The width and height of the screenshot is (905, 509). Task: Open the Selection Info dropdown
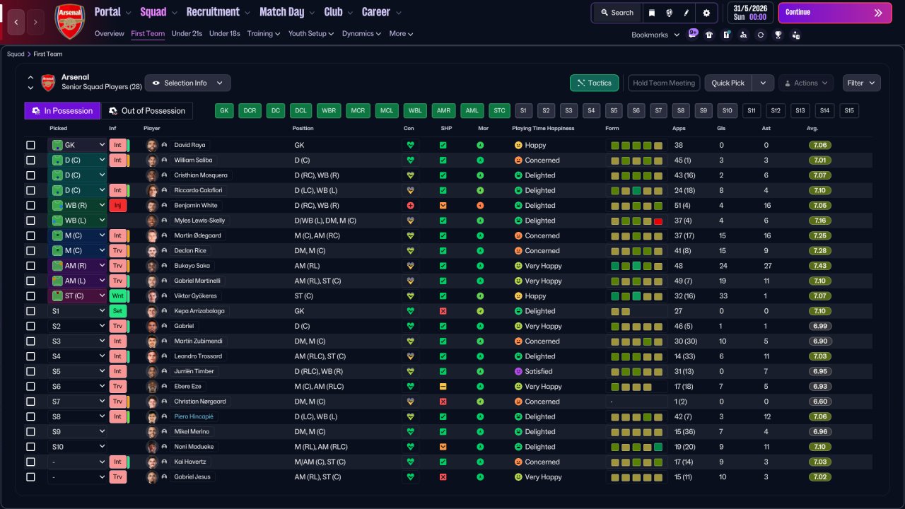187,83
